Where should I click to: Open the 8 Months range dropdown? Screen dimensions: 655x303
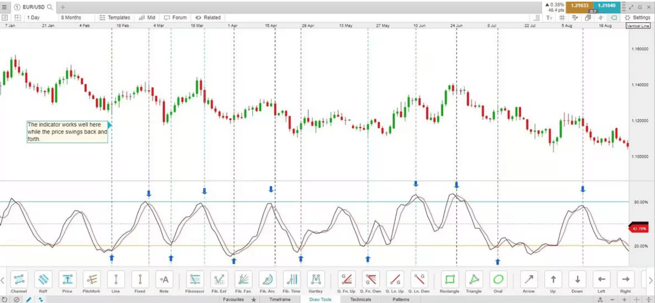pos(71,17)
